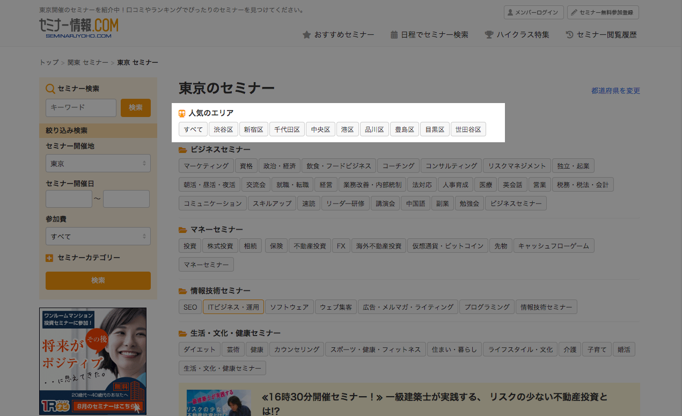
Task: Click the start date field under セミナー開催日
Action: point(69,199)
